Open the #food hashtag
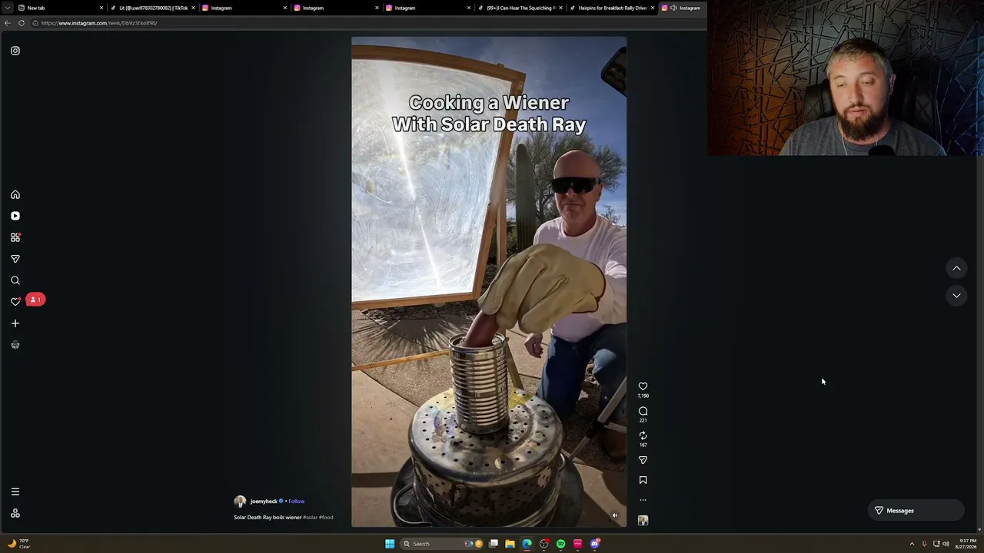The image size is (984, 553). (326, 518)
